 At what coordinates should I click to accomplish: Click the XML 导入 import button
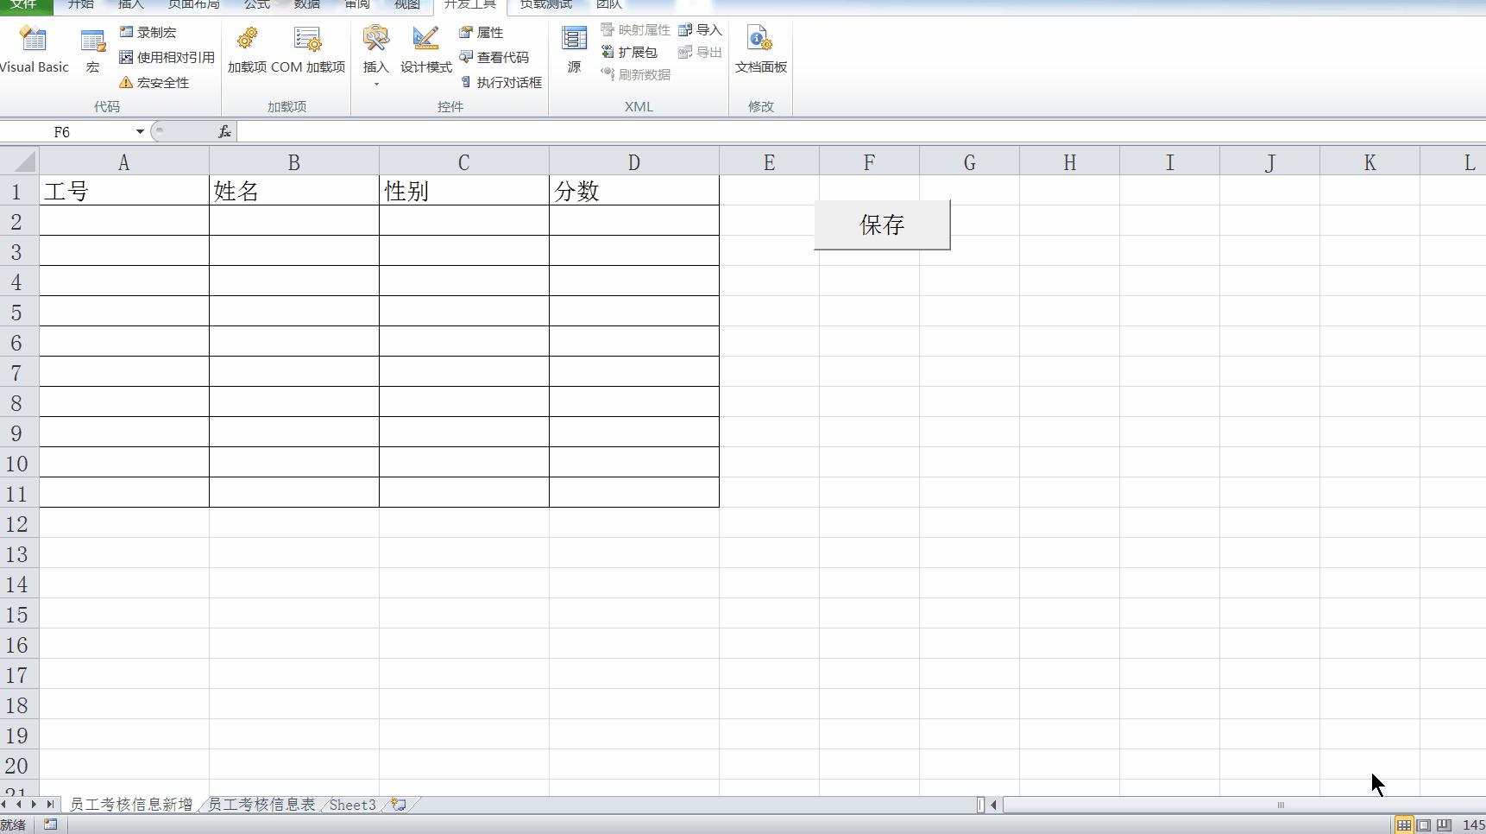(x=701, y=28)
